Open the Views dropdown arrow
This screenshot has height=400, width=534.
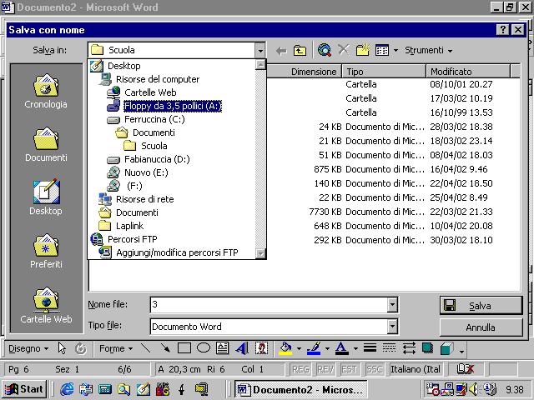[x=395, y=51]
